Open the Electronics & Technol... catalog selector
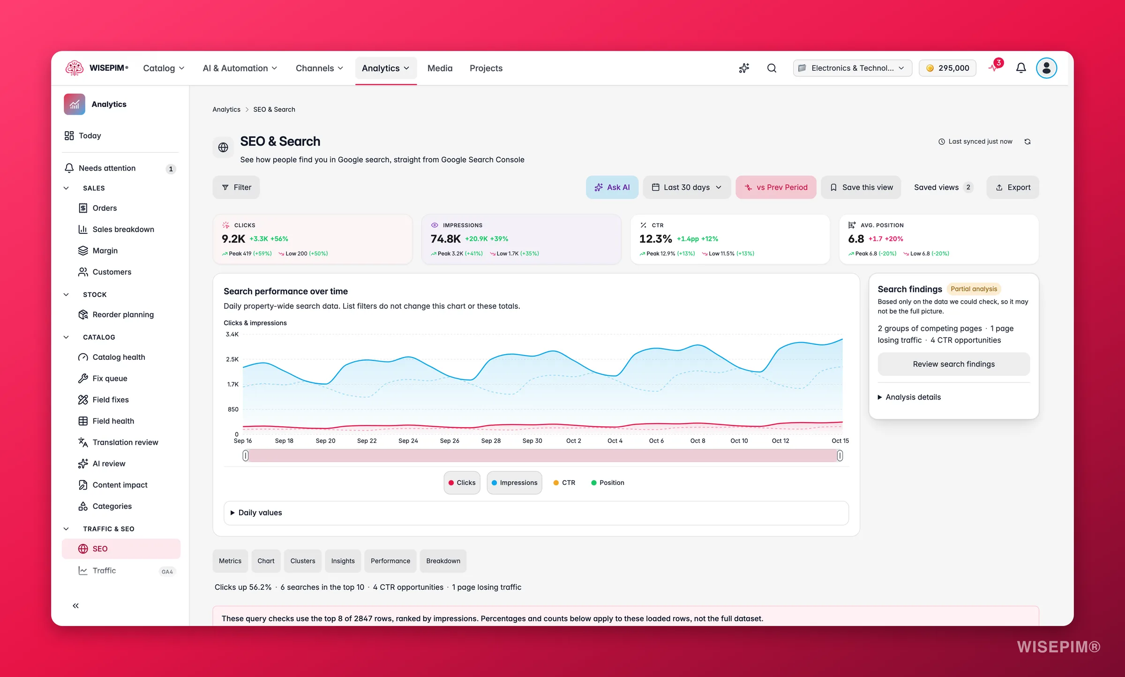Screen dimensions: 1125x677 852,68
